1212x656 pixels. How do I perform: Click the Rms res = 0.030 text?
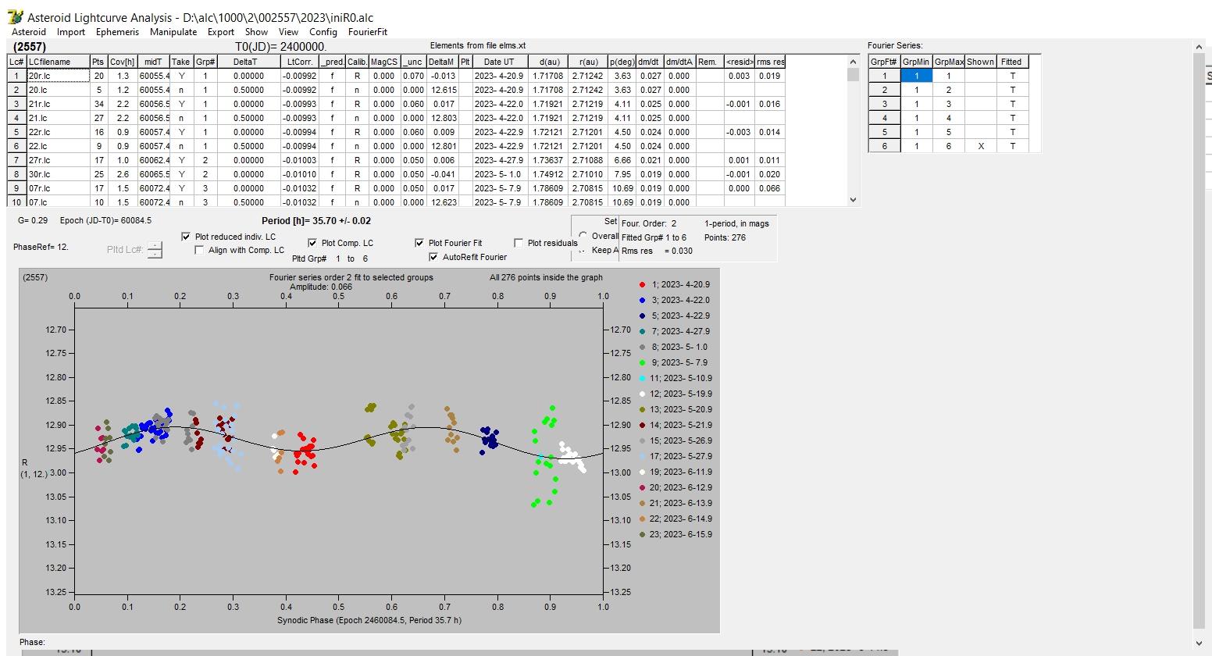[x=657, y=251]
